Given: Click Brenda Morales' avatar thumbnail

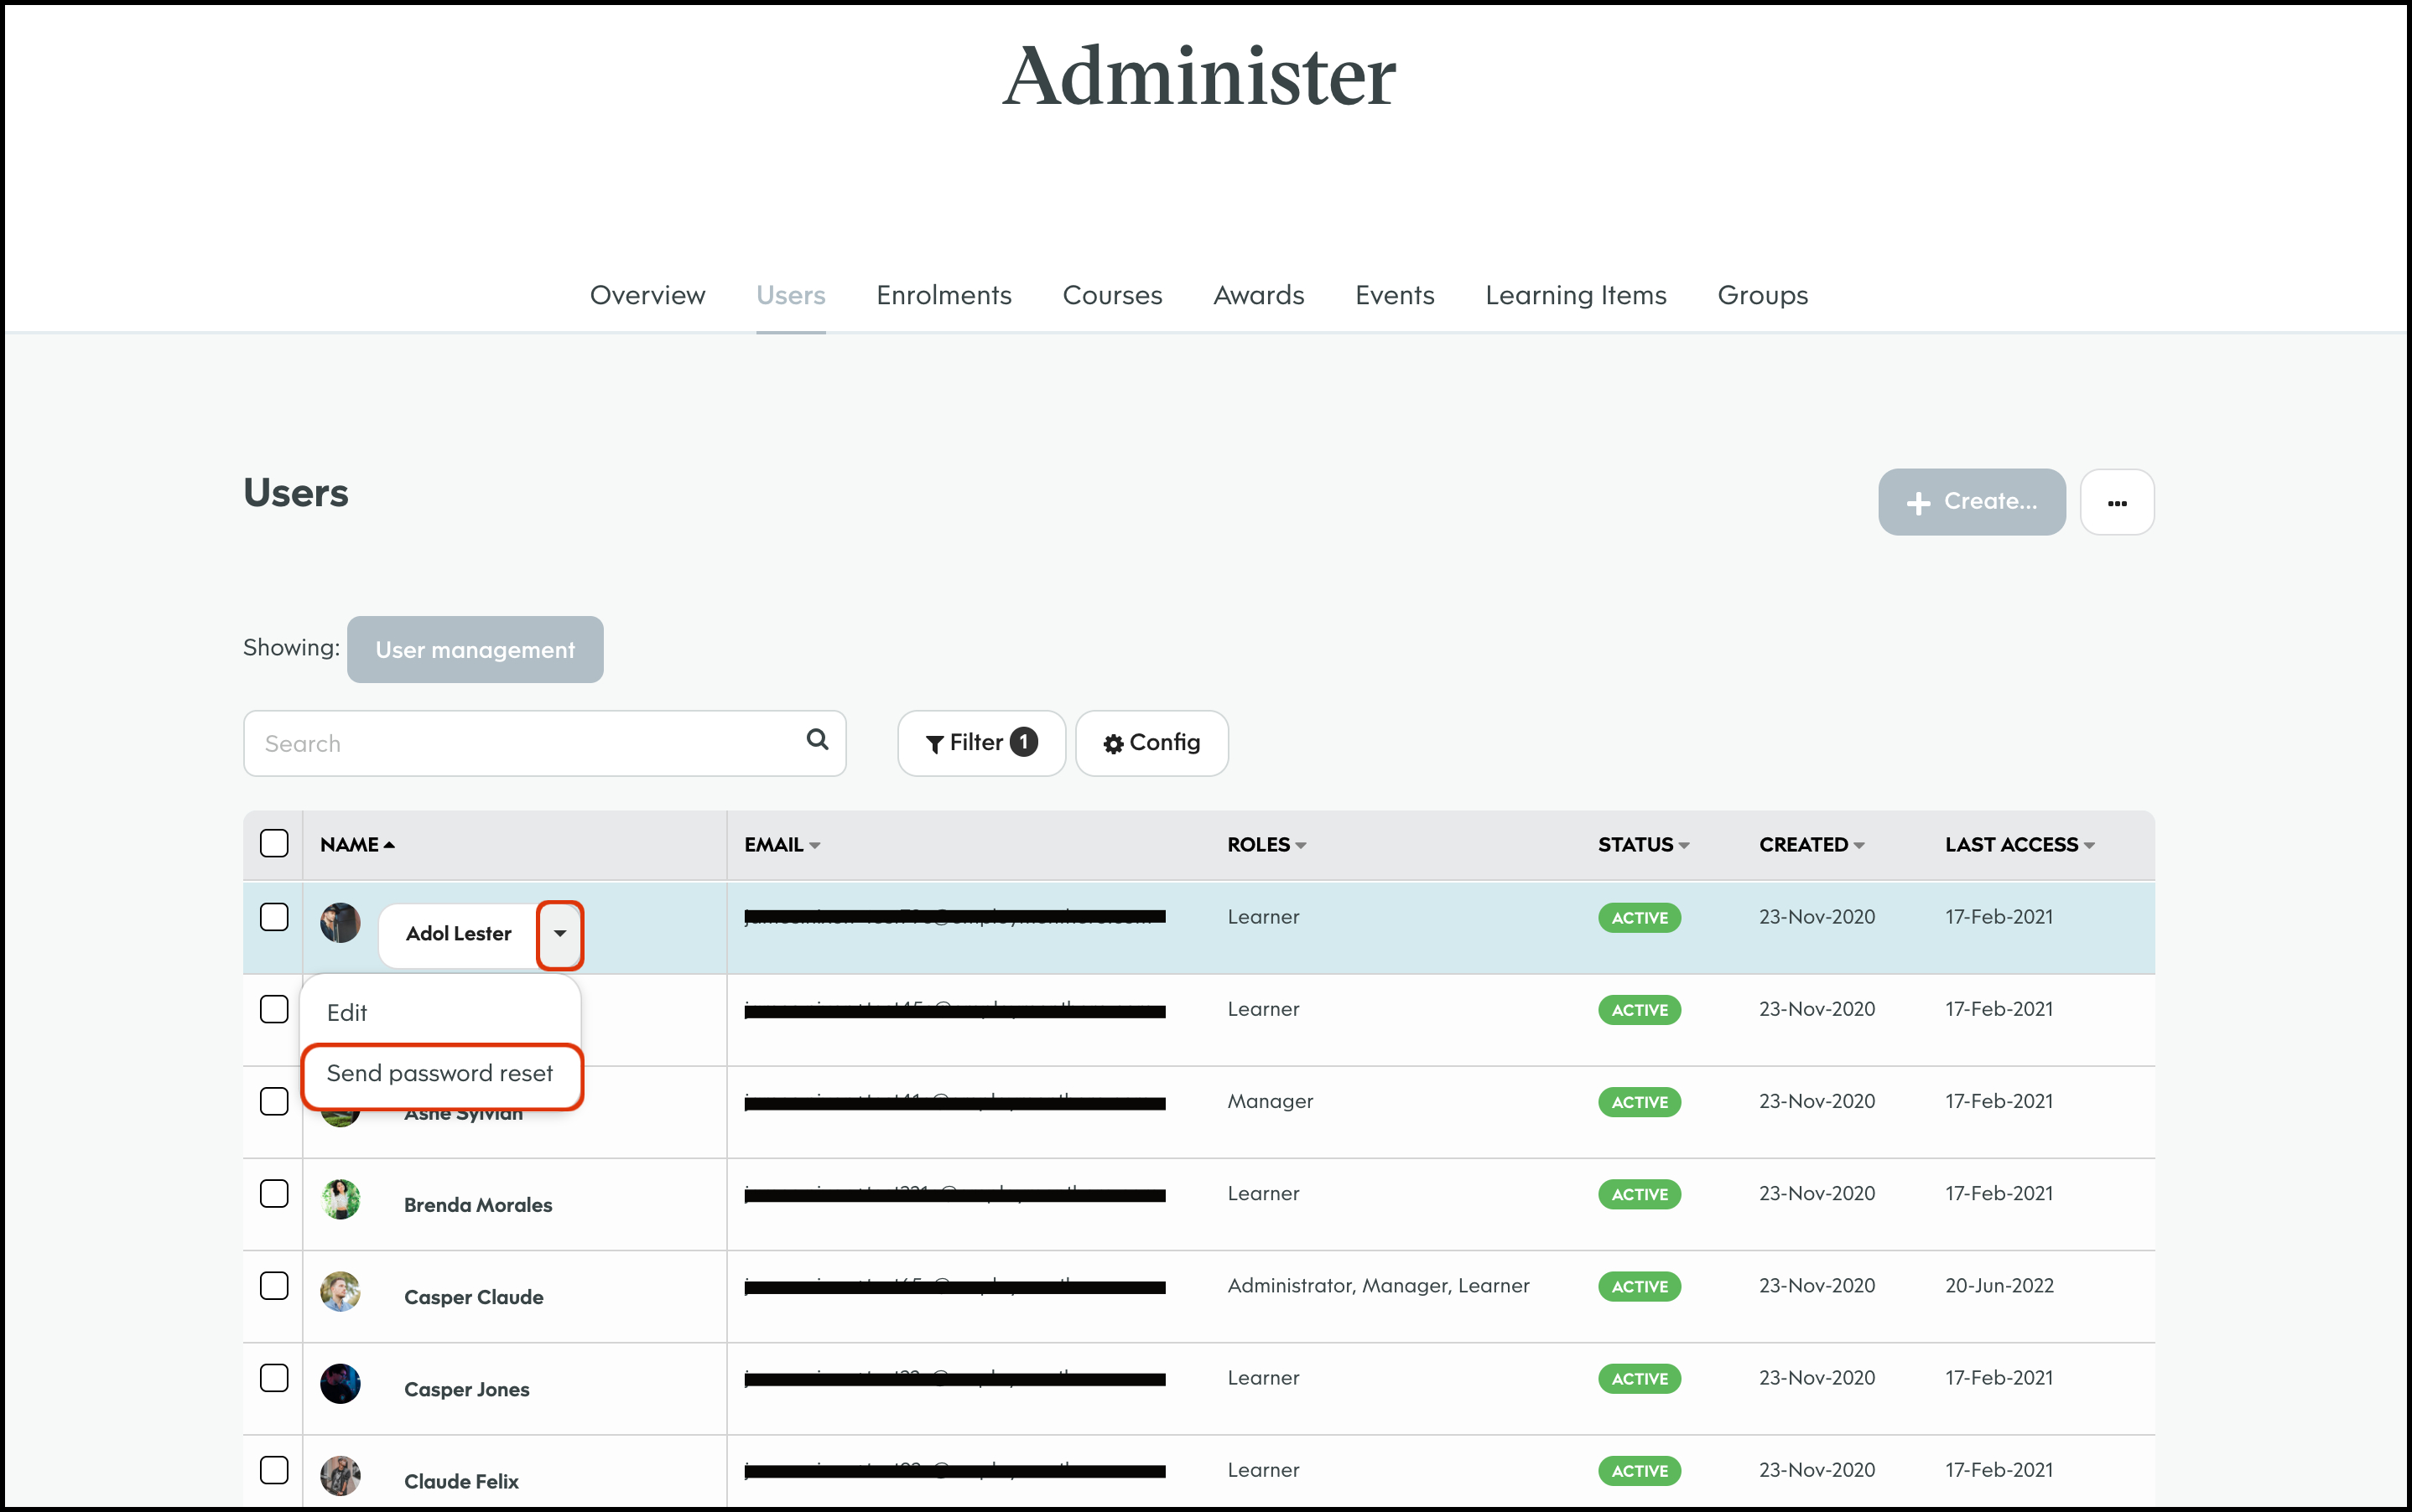Looking at the screenshot, I should 340,1199.
